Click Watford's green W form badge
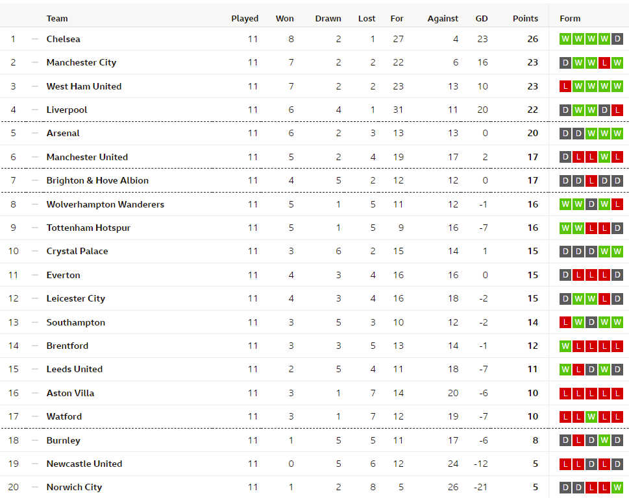Viewport: 629px width, 498px height. pyautogui.click(x=591, y=417)
